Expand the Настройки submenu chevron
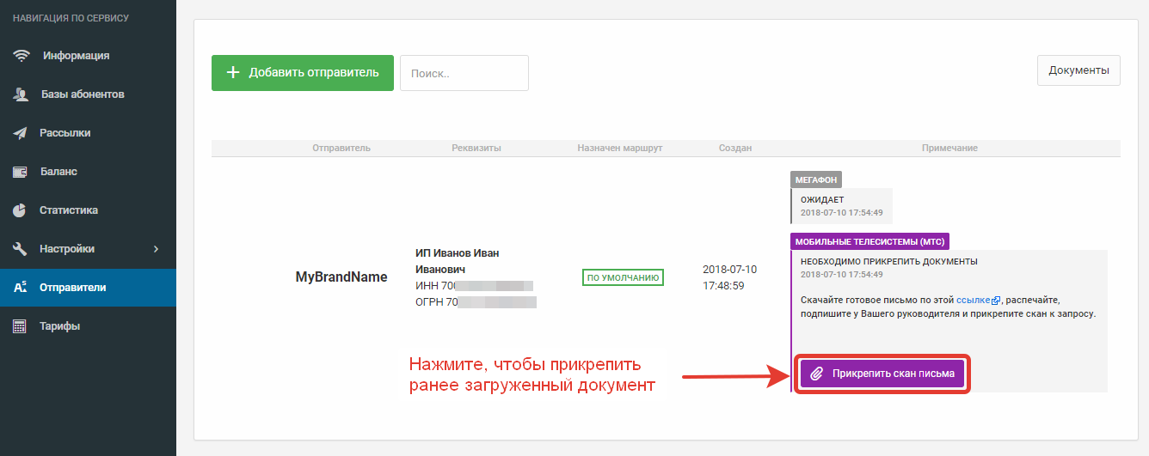Viewport: 1149px width, 456px height. click(x=156, y=249)
